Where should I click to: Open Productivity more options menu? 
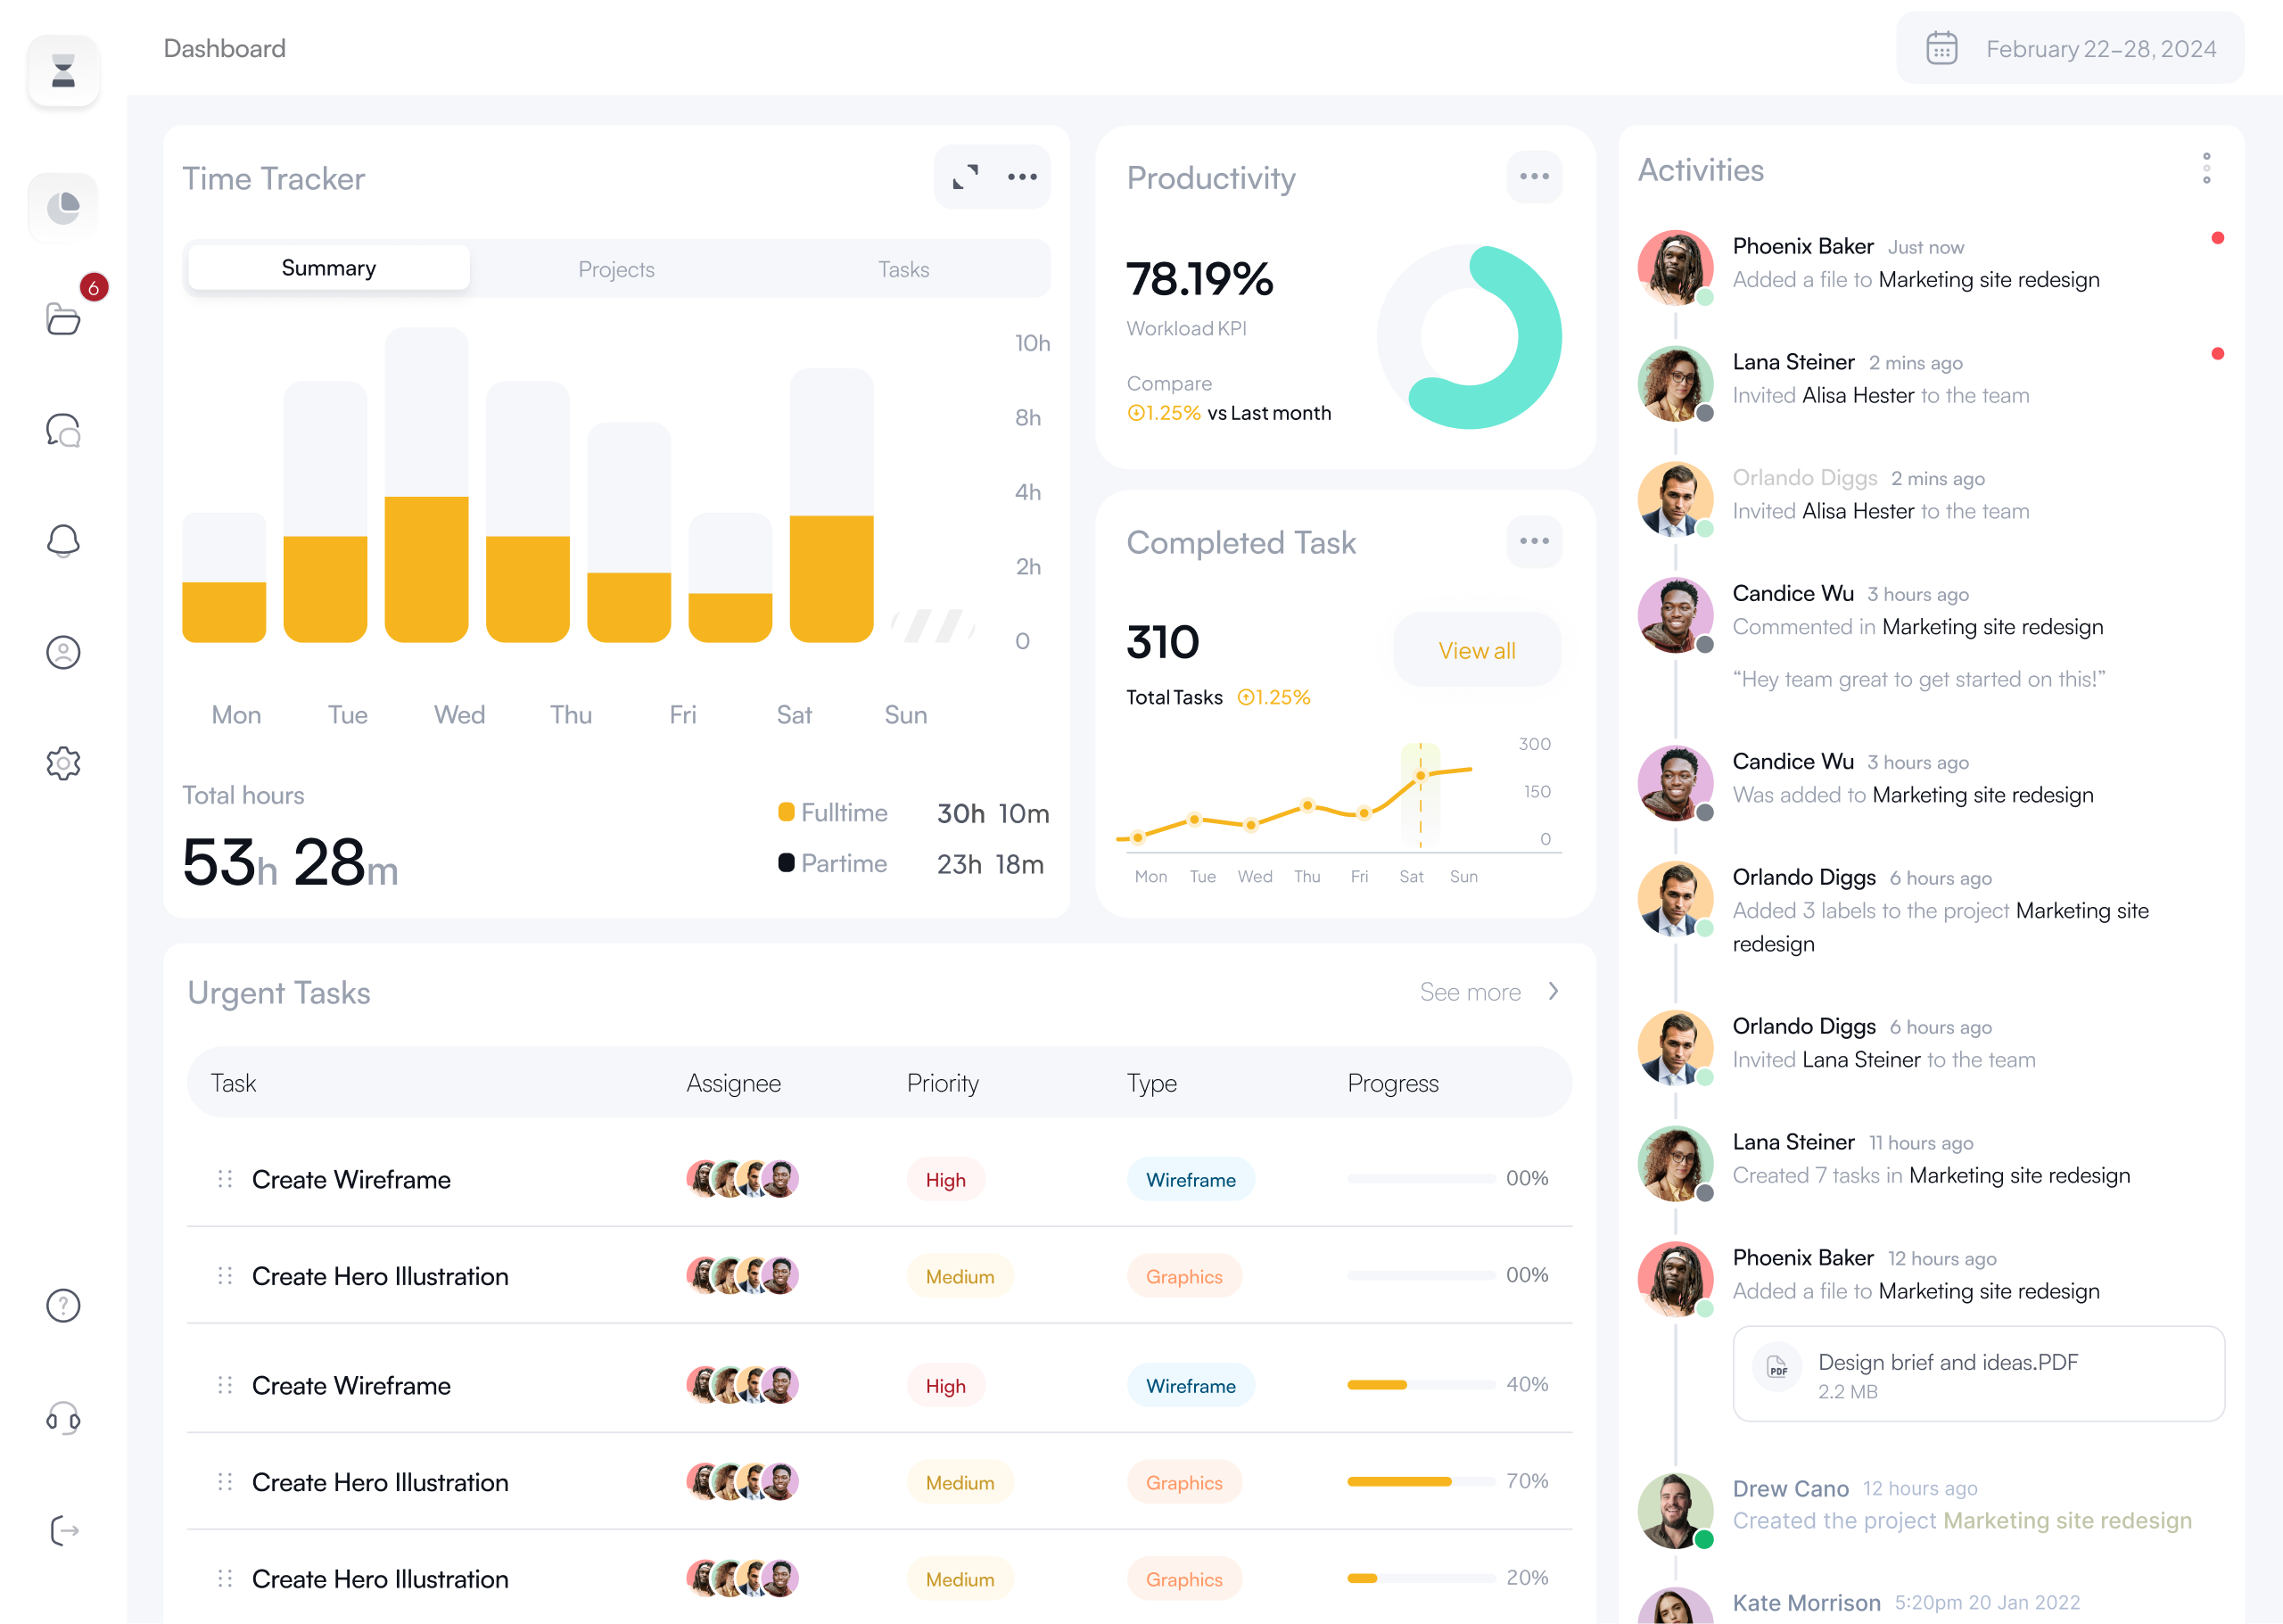tap(1534, 177)
